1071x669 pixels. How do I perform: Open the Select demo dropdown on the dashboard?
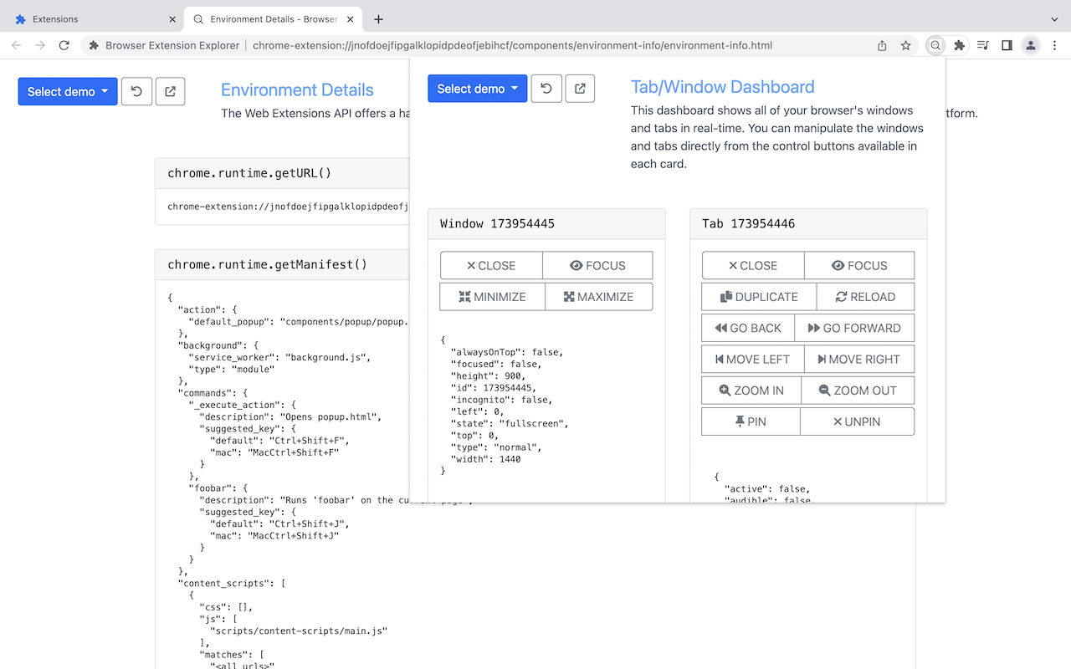[x=477, y=88]
